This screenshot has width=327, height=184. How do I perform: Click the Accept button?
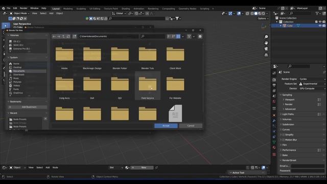[166, 126]
